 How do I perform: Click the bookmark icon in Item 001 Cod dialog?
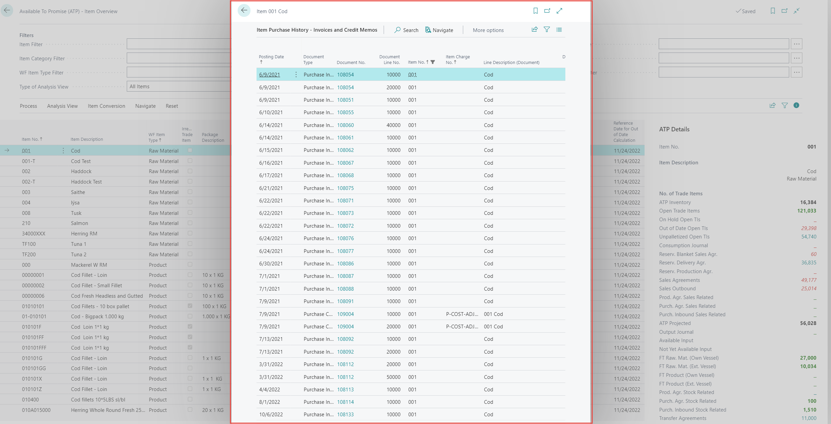tap(535, 11)
